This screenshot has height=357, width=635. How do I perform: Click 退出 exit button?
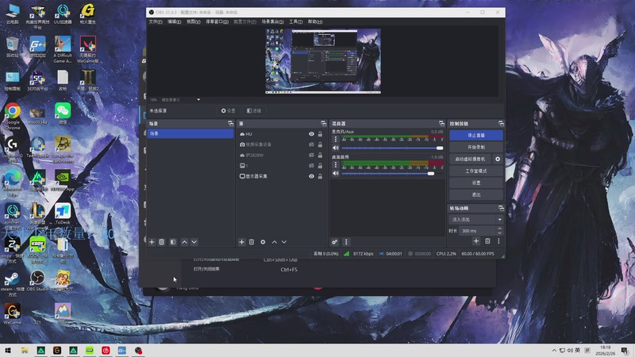click(476, 194)
